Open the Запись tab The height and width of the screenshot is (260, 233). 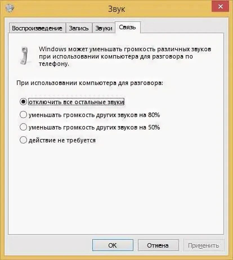coord(79,28)
